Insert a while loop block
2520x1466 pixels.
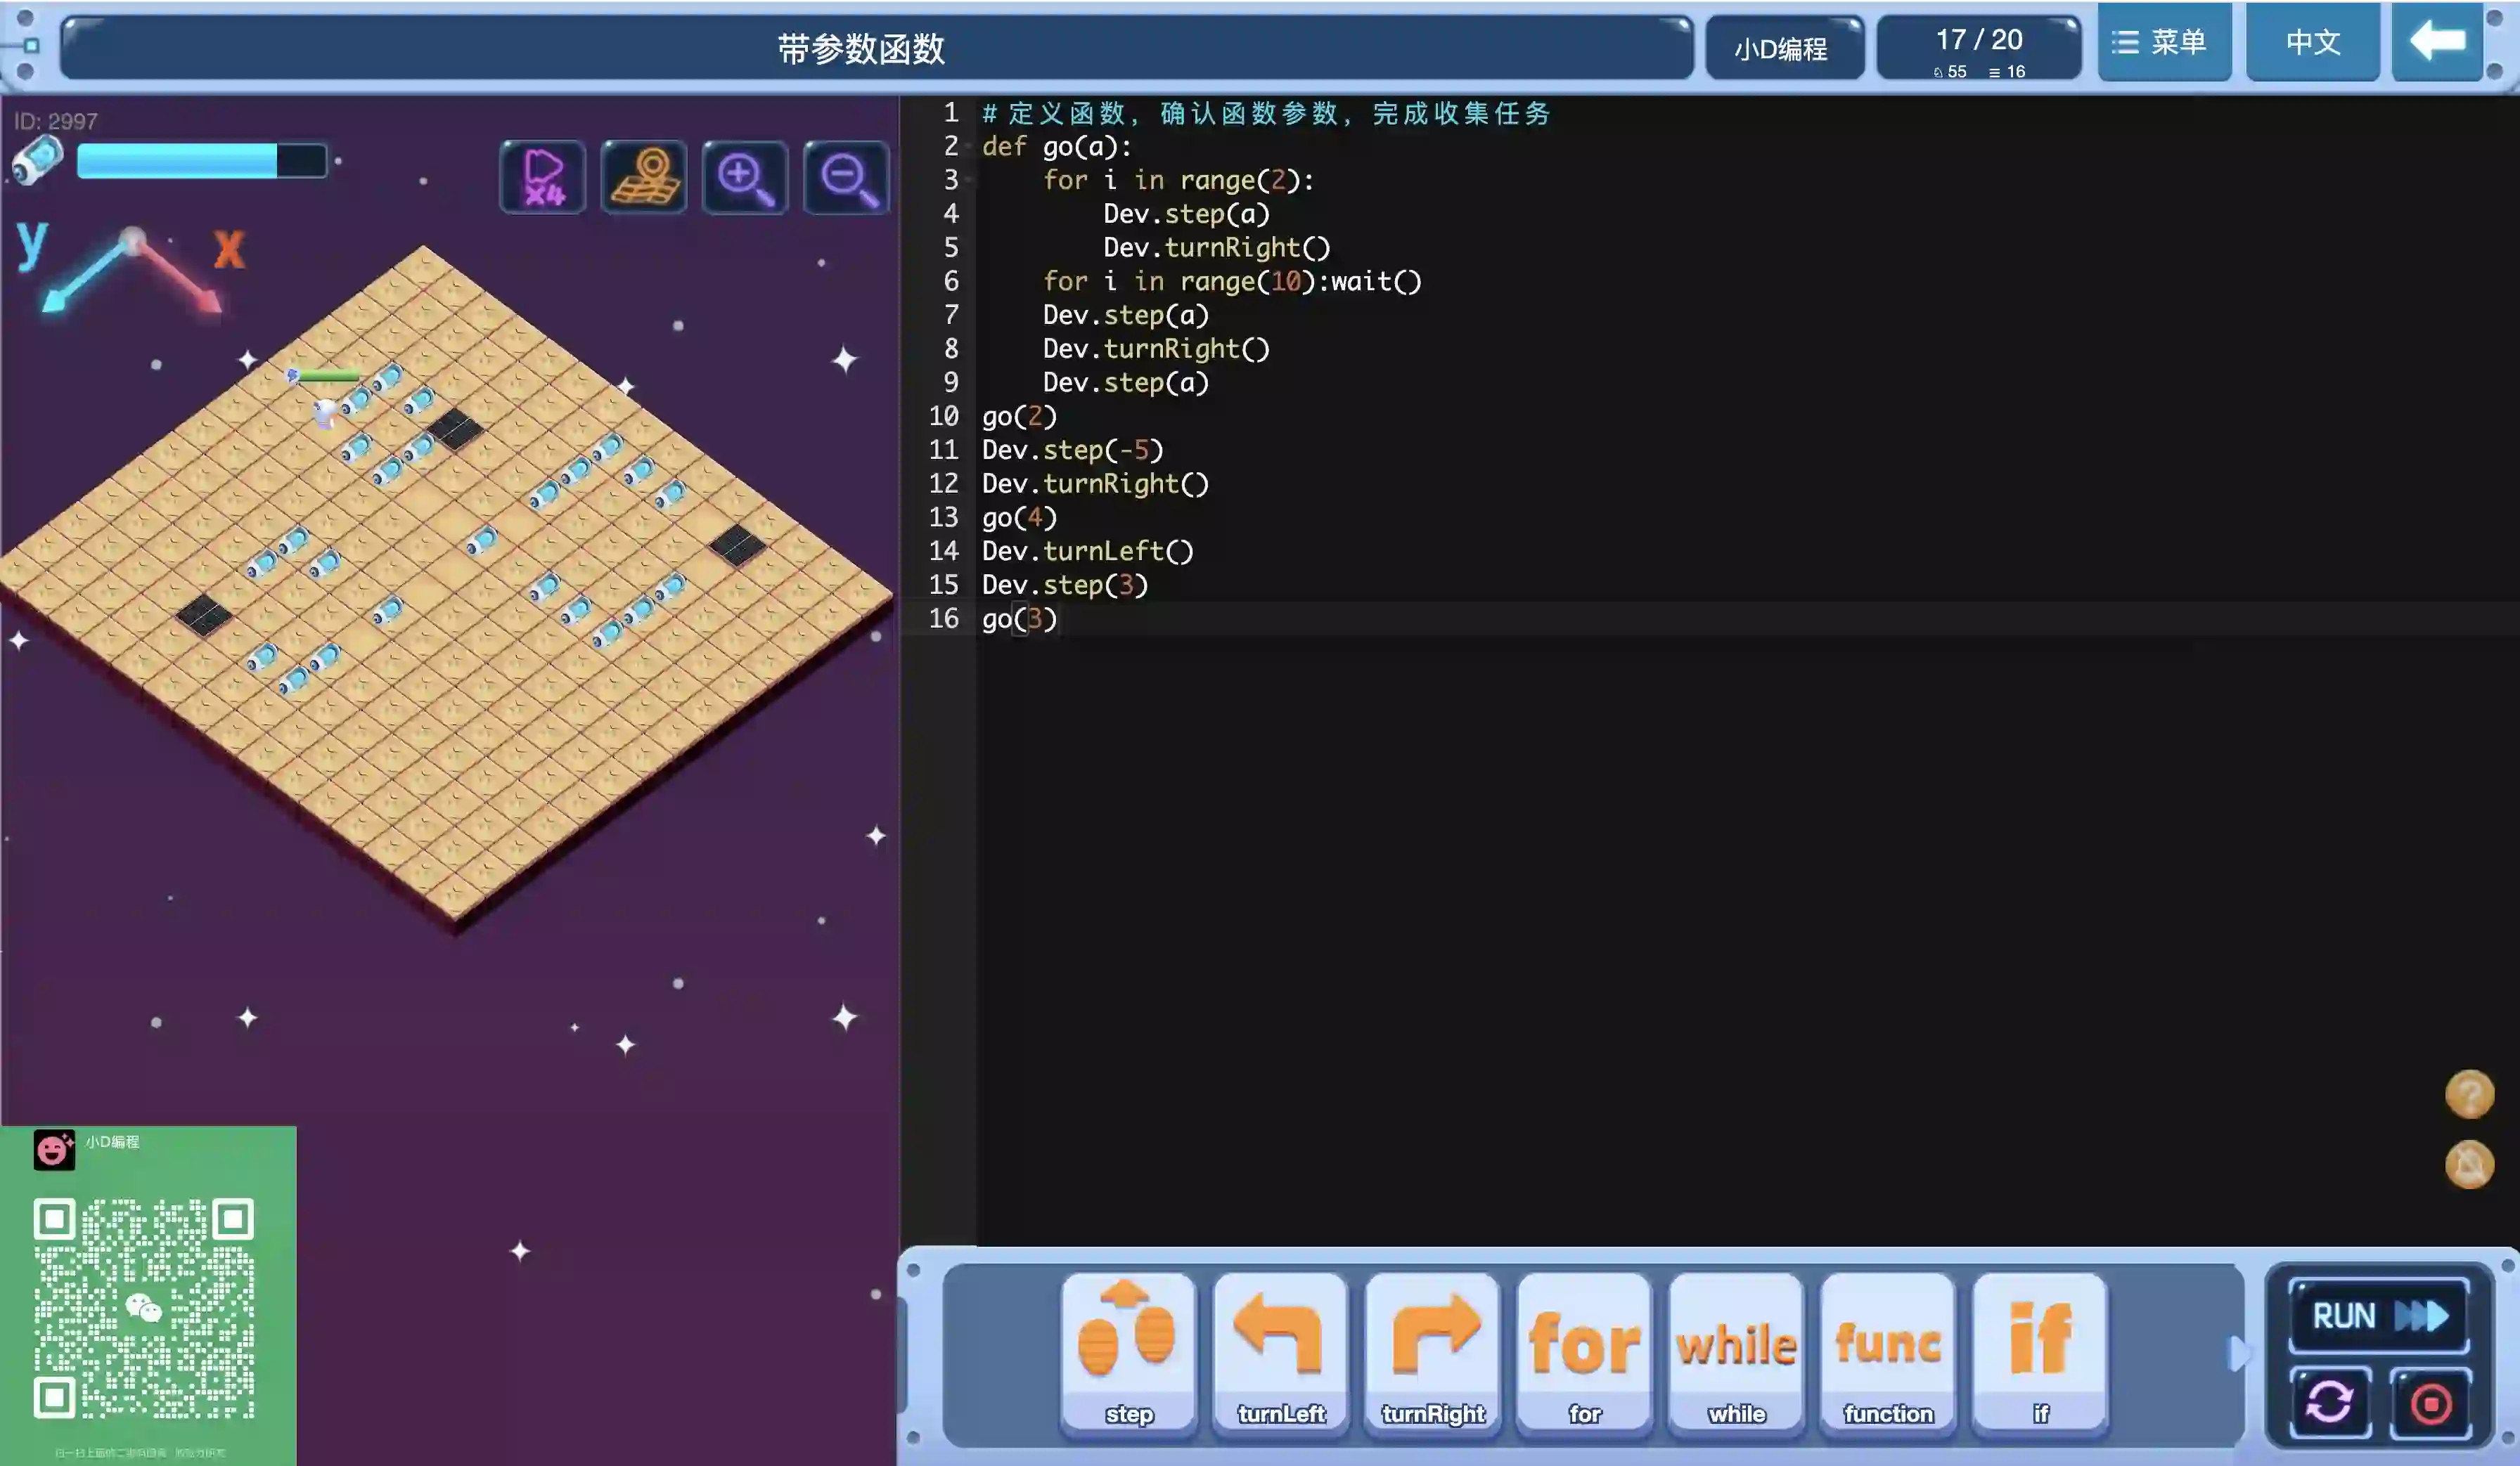click(x=1736, y=1351)
